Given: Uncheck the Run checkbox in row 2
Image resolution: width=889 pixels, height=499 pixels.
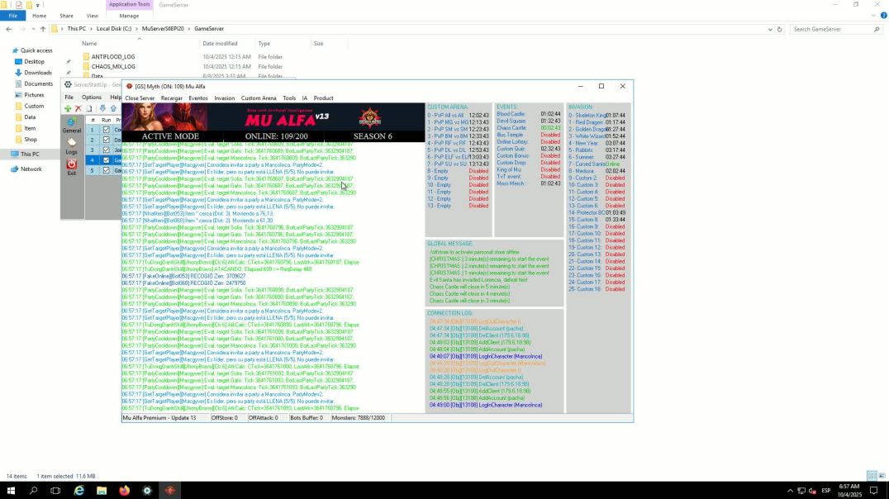Looking at the screenshot, I should pyautogui.click(x=106, y=140).
